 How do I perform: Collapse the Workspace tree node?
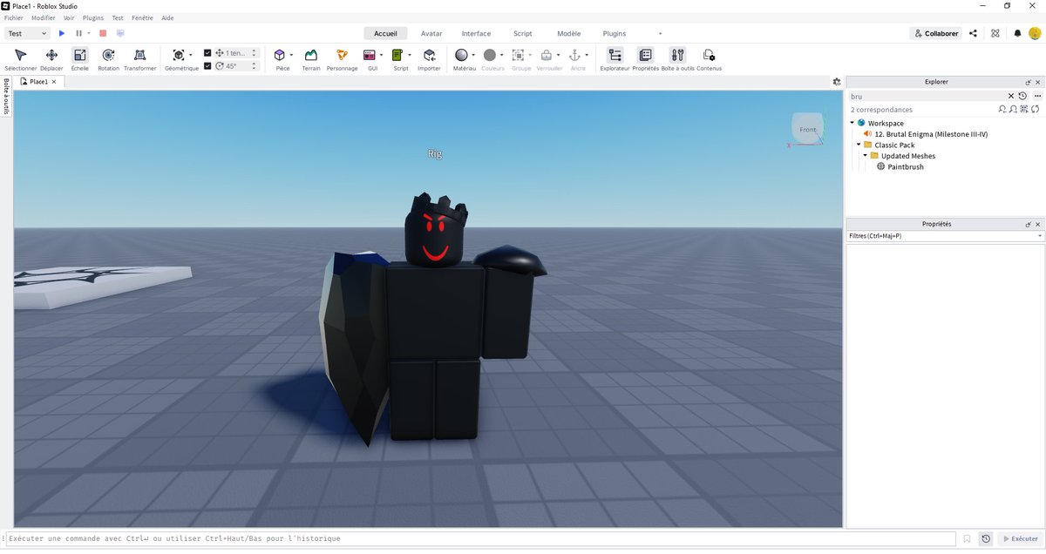(x=852, y=124)
